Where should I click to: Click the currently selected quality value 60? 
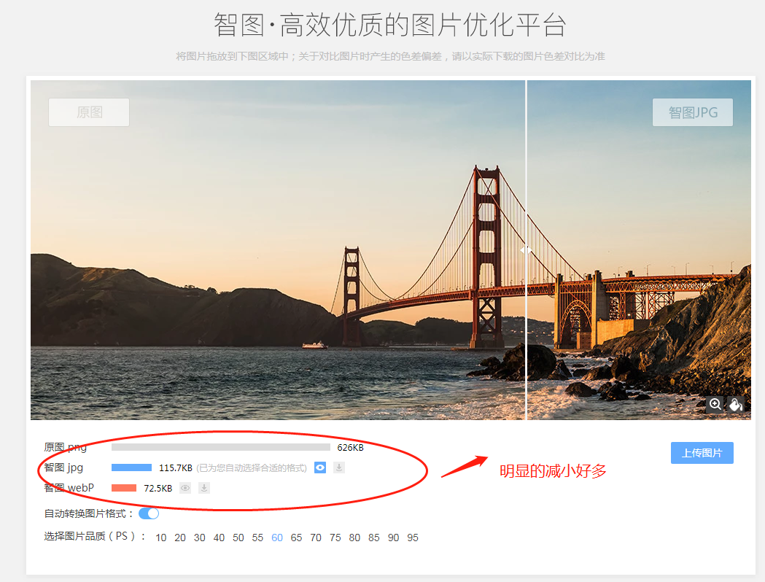[x=276, y=537]
